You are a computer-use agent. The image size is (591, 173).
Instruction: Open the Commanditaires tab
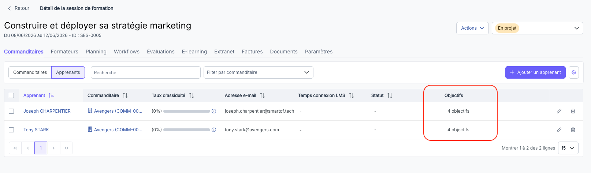click(x=24, y=52)
